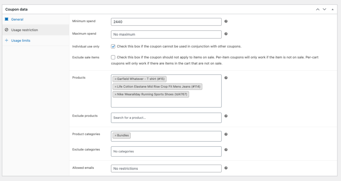Click help icon beside Allowed emails
Image resolution: width=341 pixels, height=181 pixels.
point(226,168)
